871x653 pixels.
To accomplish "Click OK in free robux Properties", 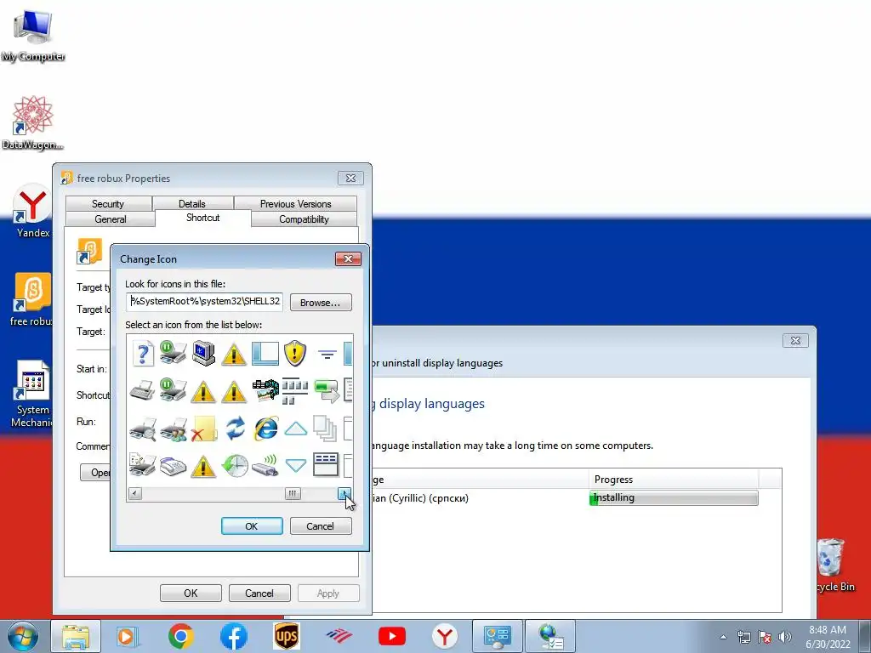I will 191,593.
